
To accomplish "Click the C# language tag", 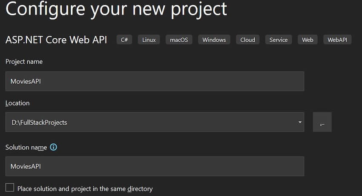I will point(124,40).
